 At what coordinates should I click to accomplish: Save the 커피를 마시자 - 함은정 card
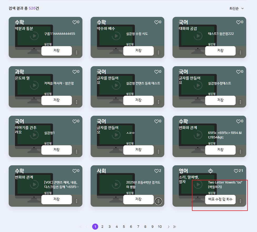point(56,100)
